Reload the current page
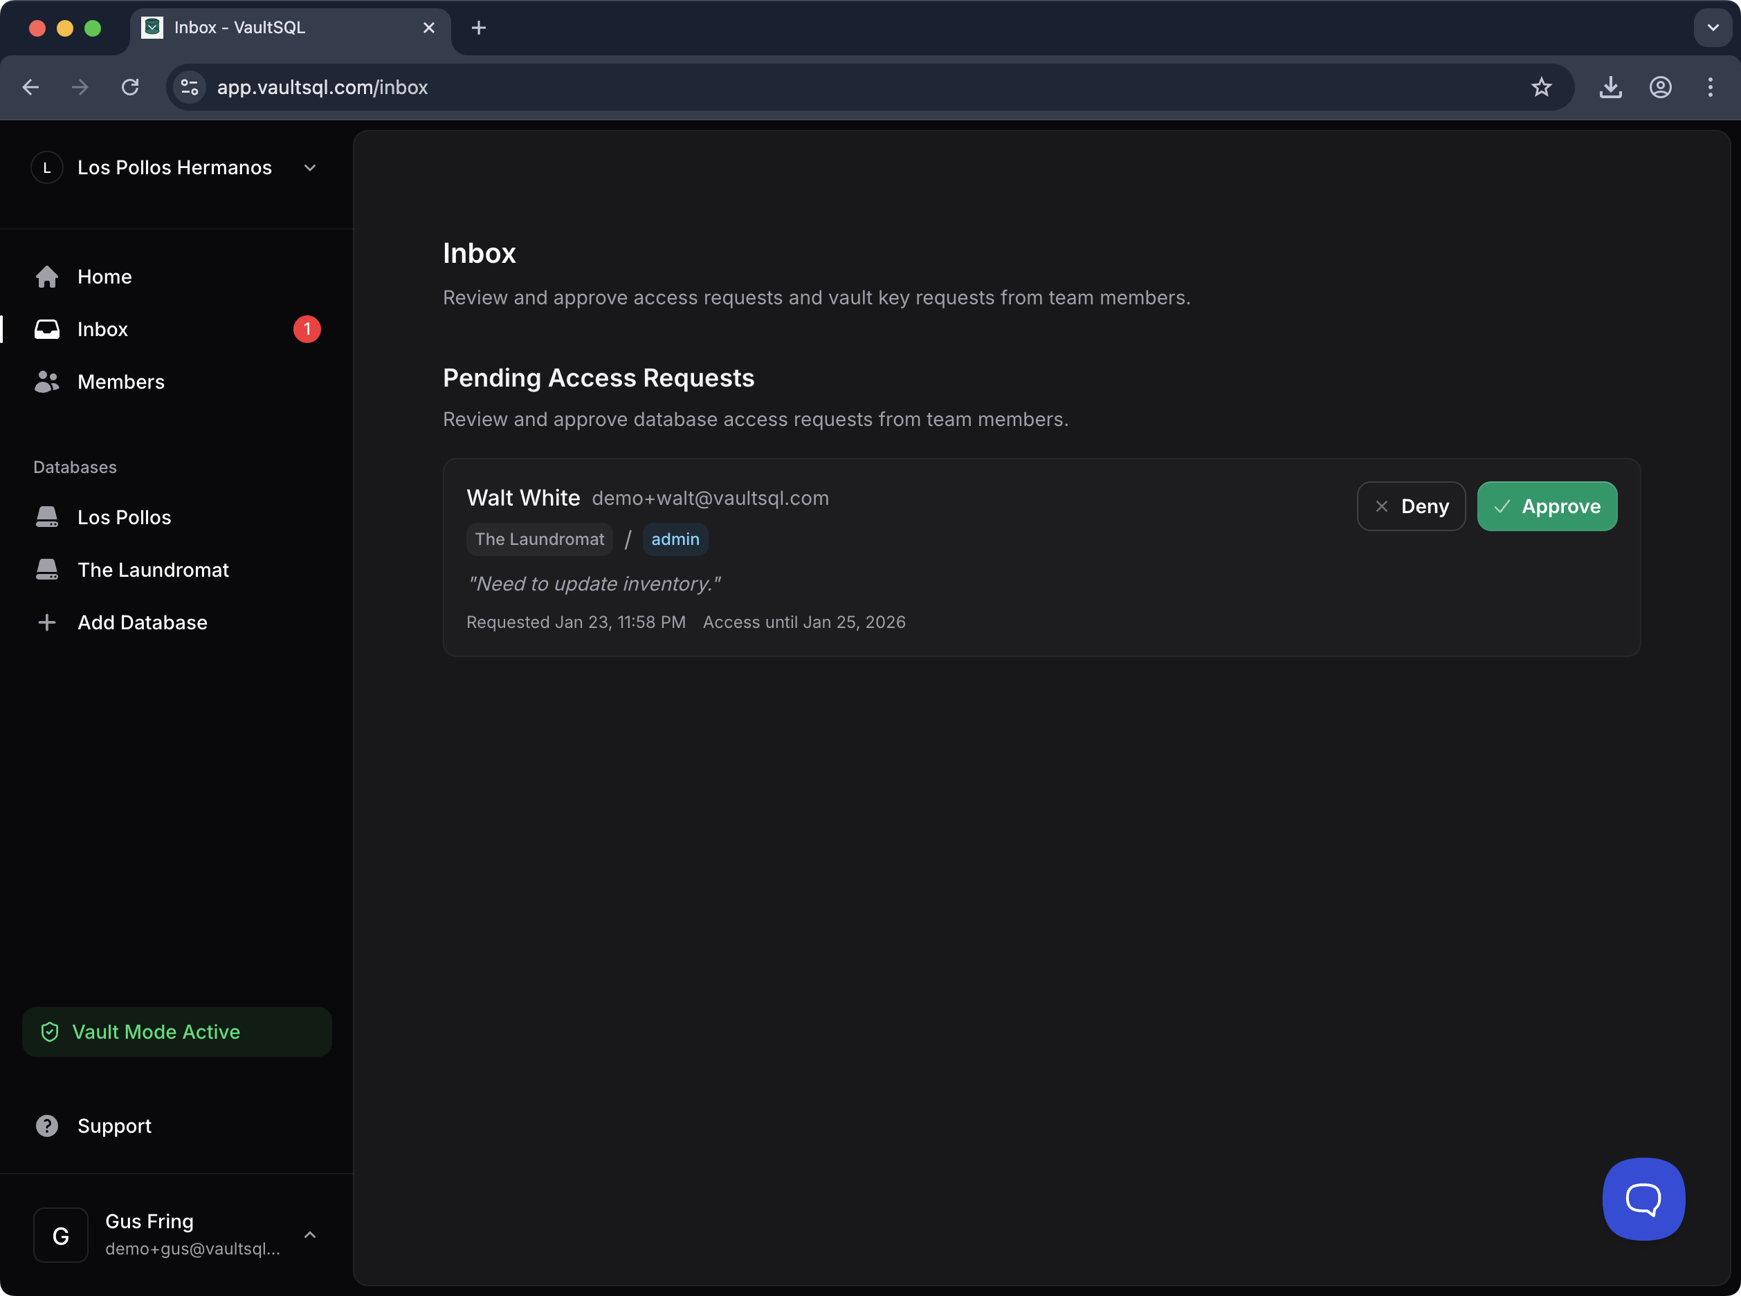The width and height of the screenshot is (1741, 1296). (130, 87)
